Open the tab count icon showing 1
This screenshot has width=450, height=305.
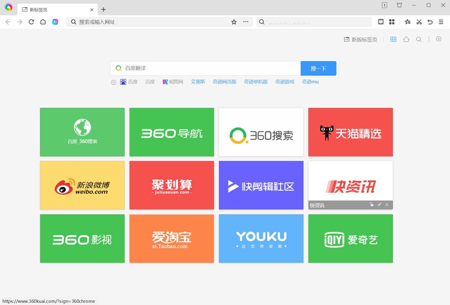(x=384, y=5)
